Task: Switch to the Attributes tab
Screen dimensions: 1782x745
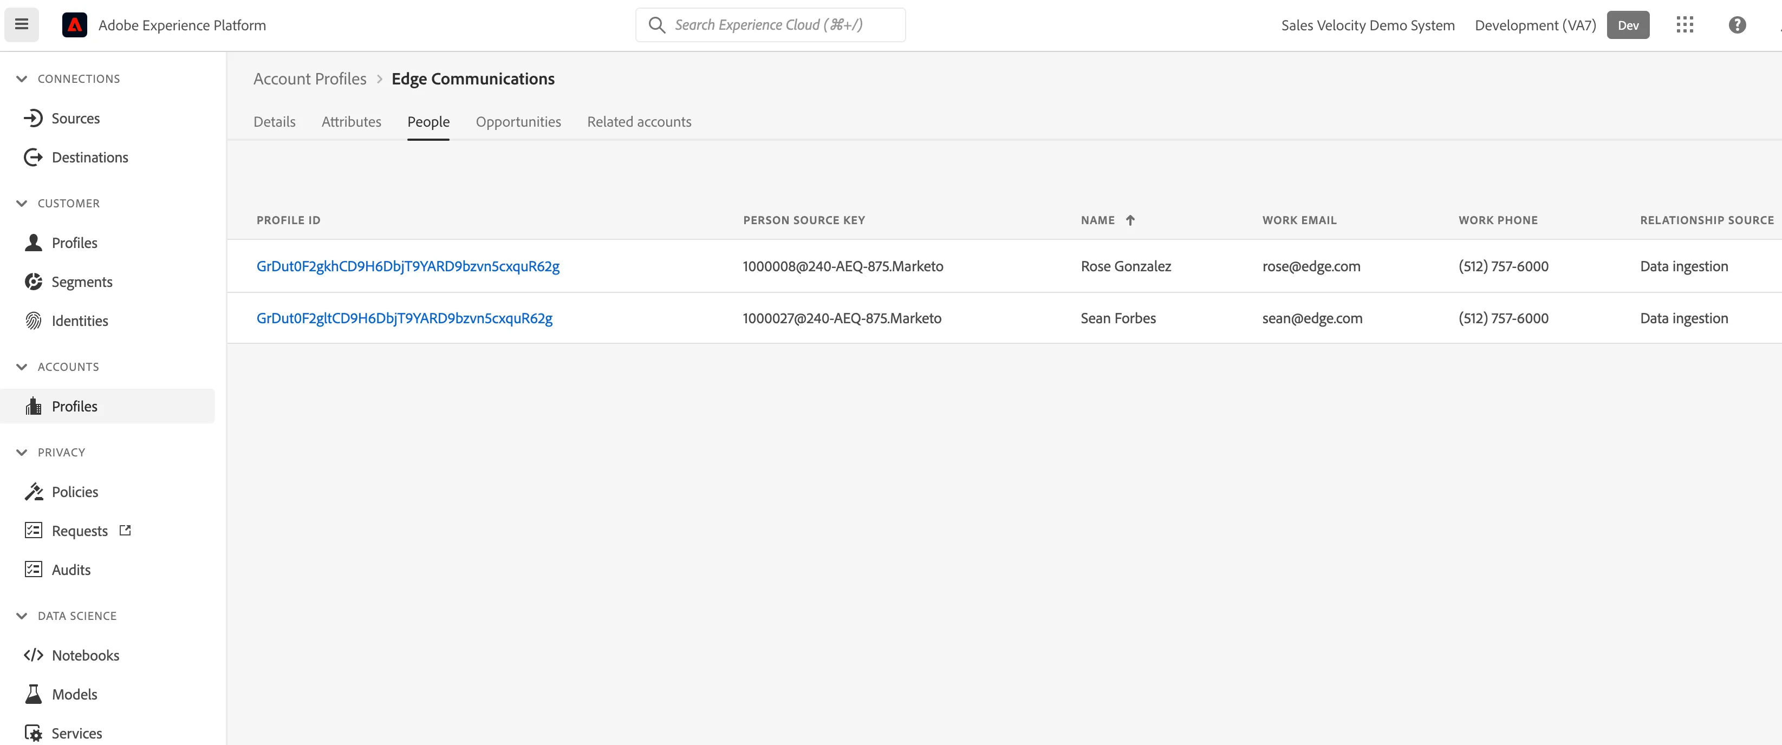Action: 352,122
